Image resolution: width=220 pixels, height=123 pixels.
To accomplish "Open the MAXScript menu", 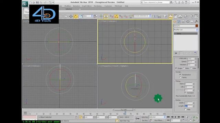I will click(x=118, y=6).
